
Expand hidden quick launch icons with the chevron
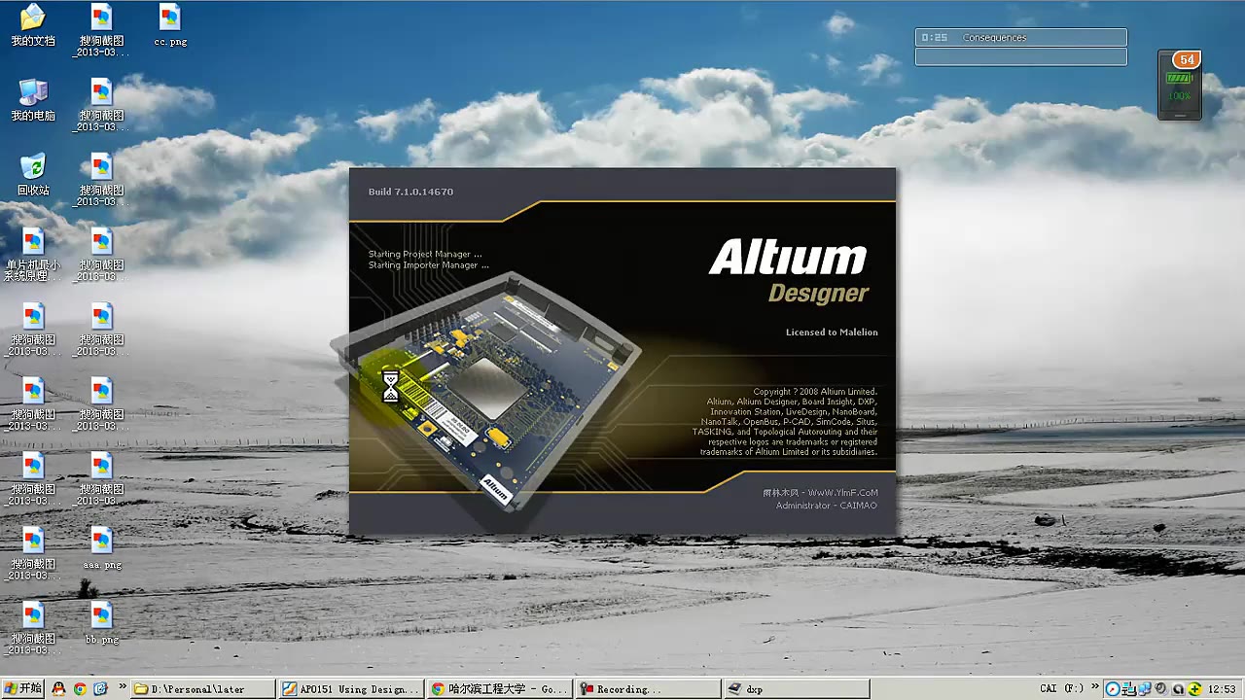[x=123, y=687]
